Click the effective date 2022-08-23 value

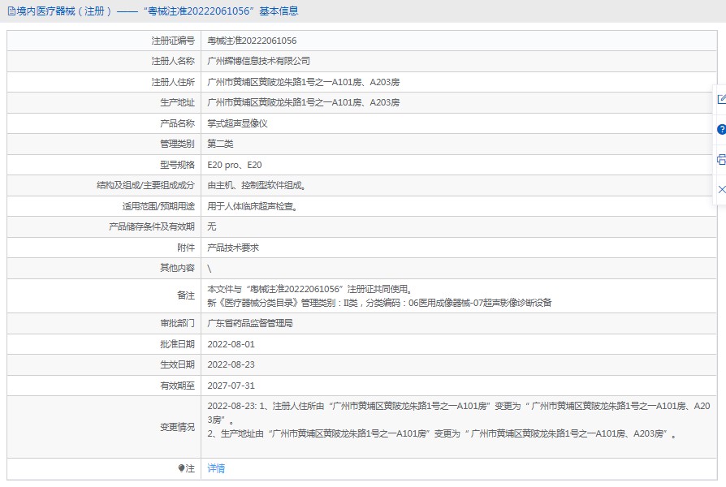231,364
